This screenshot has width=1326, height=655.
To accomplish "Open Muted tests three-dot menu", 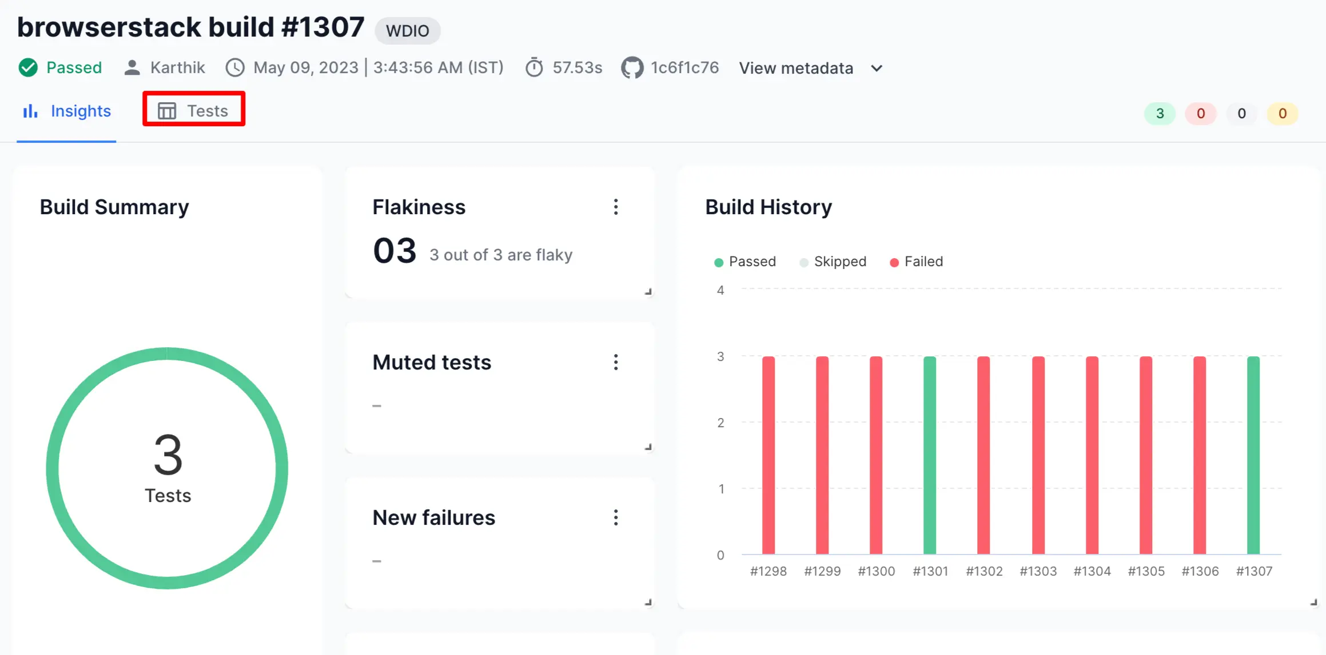I will point(616,362).
